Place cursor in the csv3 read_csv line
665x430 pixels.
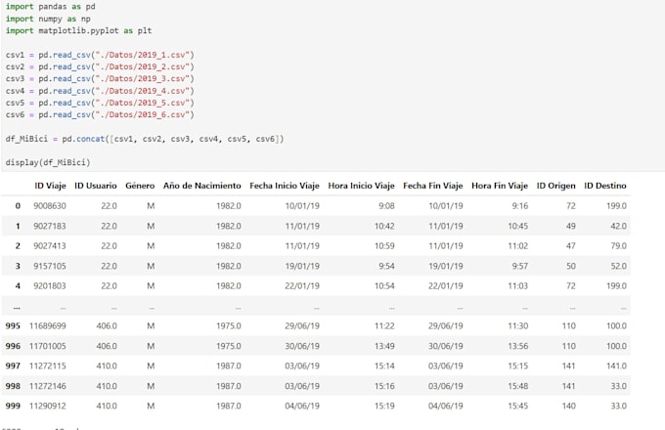[x=100, y=78]
